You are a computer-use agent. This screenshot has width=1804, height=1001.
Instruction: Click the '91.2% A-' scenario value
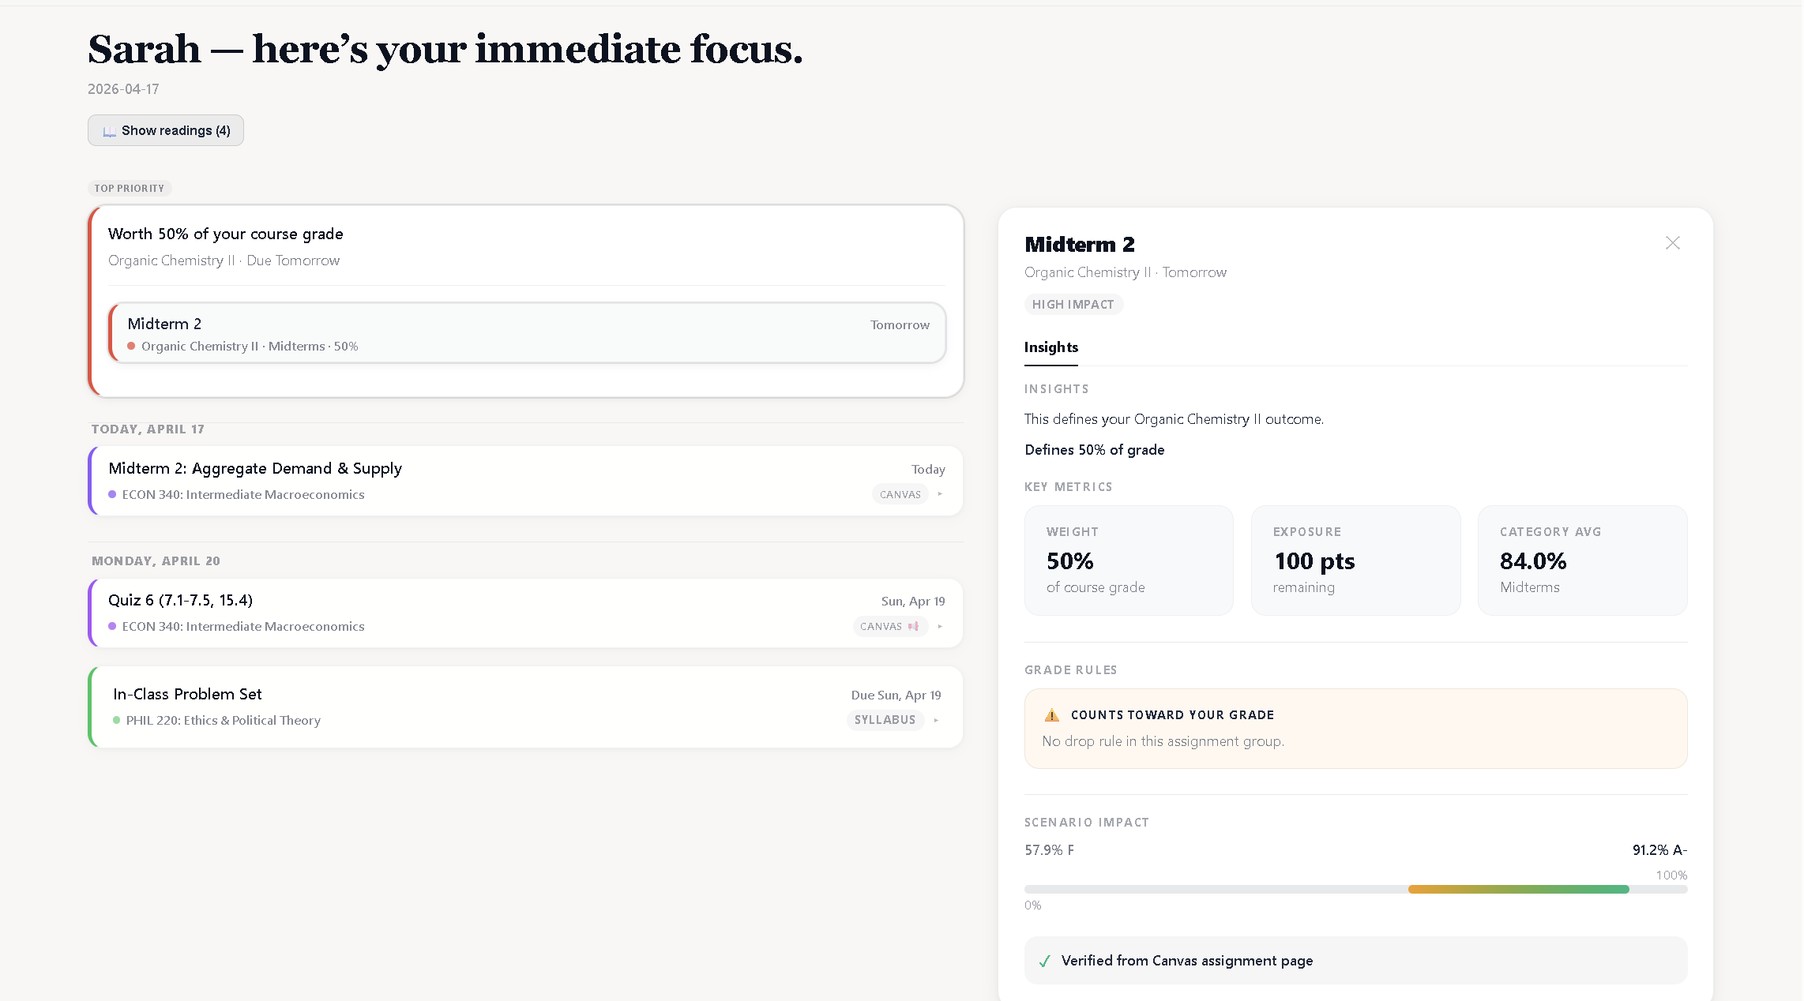(1659, 850)
